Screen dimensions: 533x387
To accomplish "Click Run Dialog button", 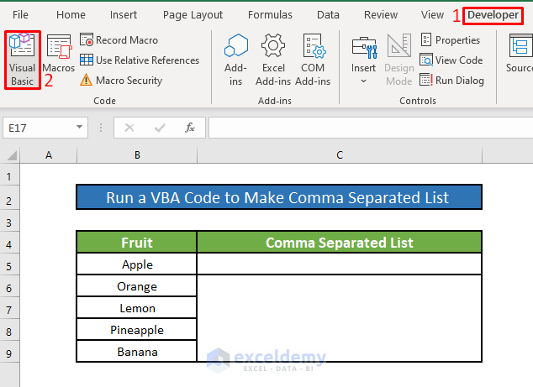I will [452, 81].
